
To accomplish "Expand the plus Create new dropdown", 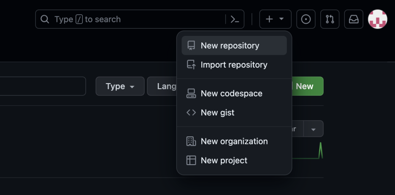I will [275, 19].
